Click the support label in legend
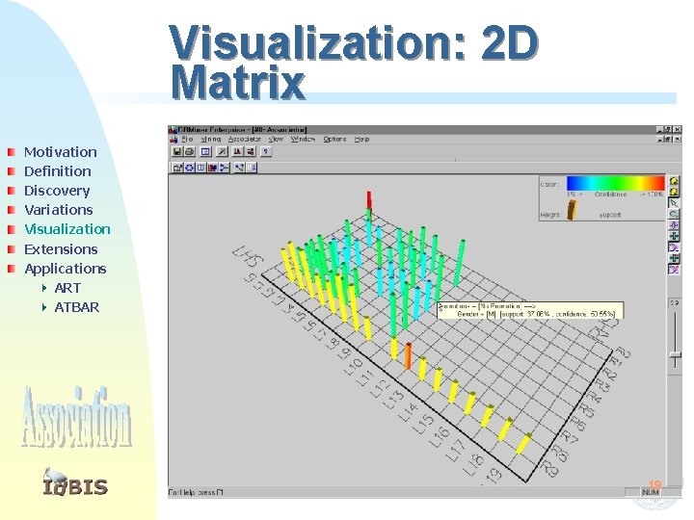Viewport: 694px width, 520px height. [610, 215]
